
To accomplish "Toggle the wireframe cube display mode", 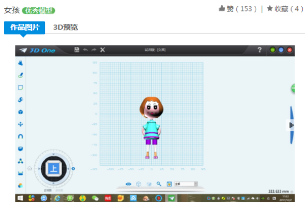I will pos(139,184).
